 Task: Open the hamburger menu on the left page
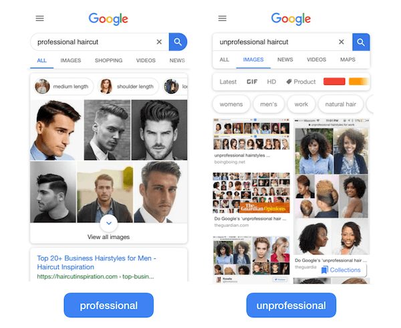point(39,19)
